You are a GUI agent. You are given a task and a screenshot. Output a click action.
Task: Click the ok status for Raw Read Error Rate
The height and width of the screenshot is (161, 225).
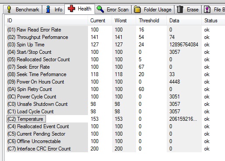[x=207, y=30]
